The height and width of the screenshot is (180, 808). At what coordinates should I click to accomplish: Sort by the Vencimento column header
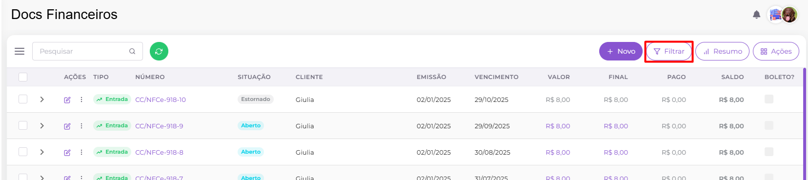click(x=496, y=77)
